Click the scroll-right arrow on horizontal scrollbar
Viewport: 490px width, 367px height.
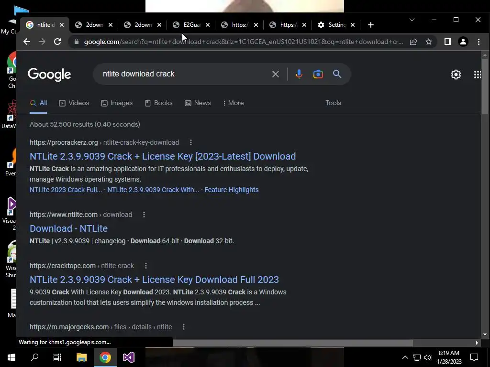477,343
